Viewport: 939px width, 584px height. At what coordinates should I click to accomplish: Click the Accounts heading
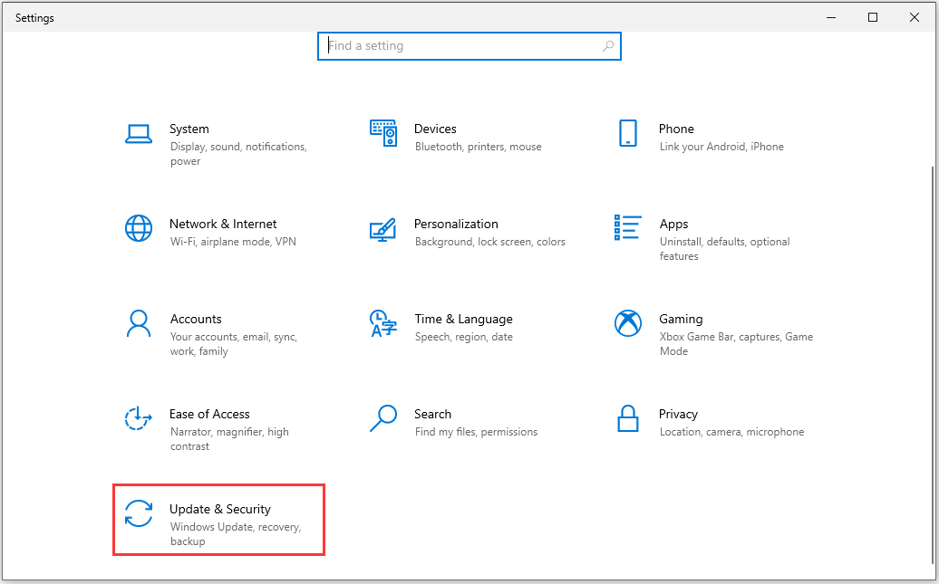(196, 319)
